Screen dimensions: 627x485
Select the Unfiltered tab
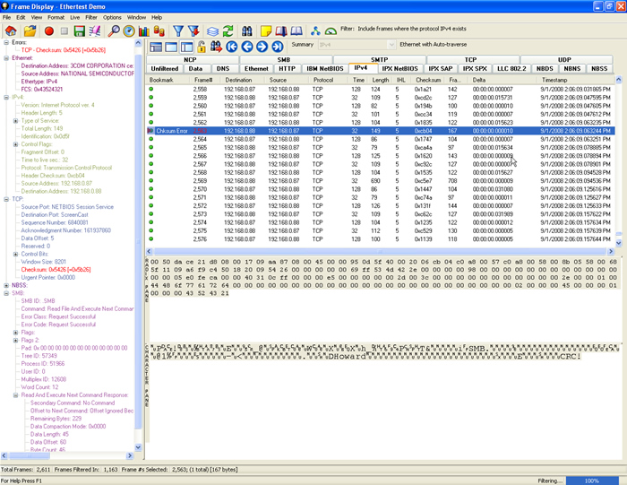(165, 68)
